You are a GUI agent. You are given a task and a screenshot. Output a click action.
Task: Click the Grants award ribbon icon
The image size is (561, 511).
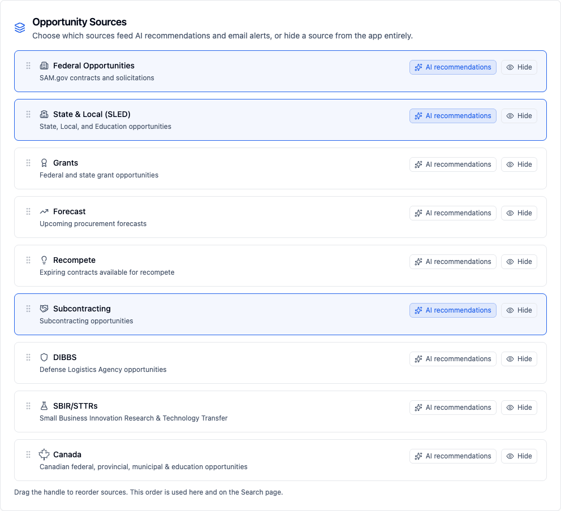[44, 163]
